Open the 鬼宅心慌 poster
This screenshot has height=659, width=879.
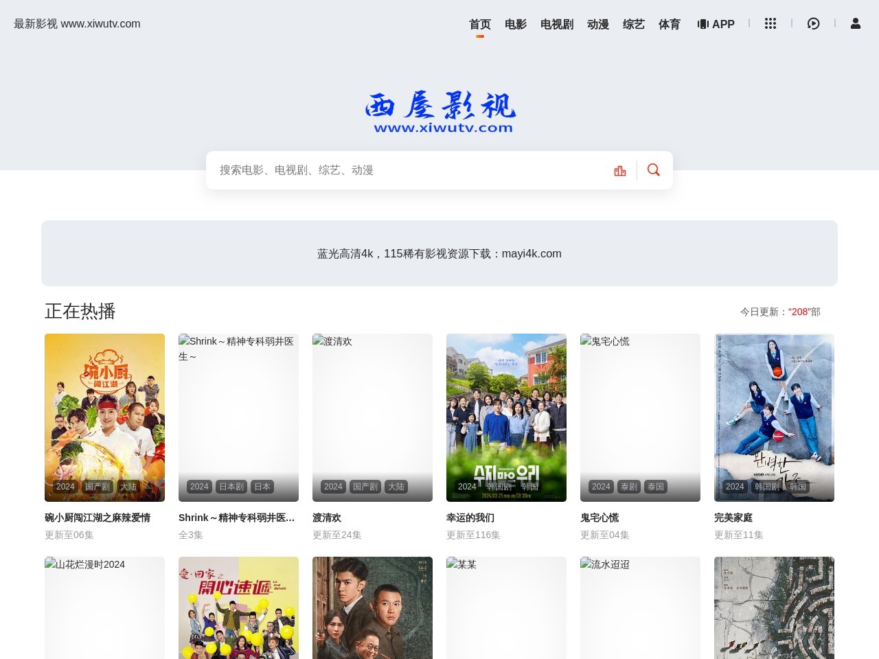point(640,417)
